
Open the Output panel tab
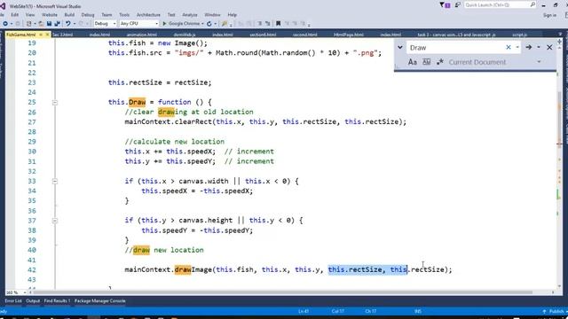pos(33,301)
